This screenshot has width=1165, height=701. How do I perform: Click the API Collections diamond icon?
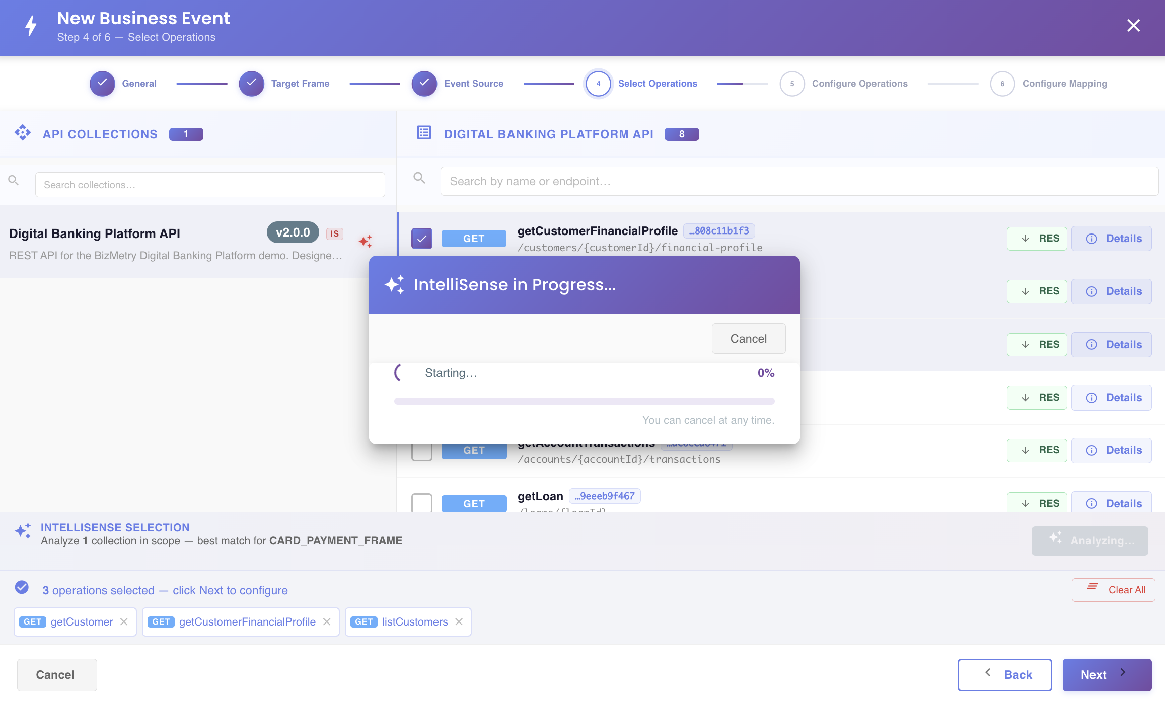tap(23, 133)
